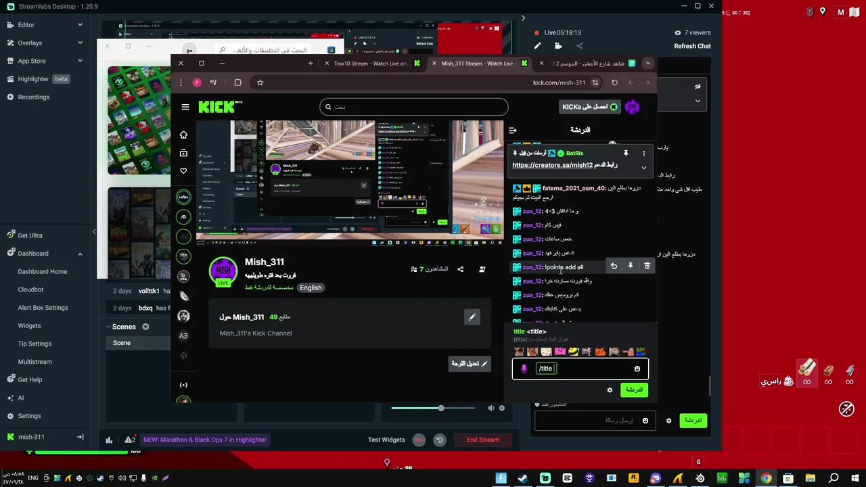Switch to Trox10 Stream browser tab
The height and width of the screenshot is (487, 866).
(372, 64)
